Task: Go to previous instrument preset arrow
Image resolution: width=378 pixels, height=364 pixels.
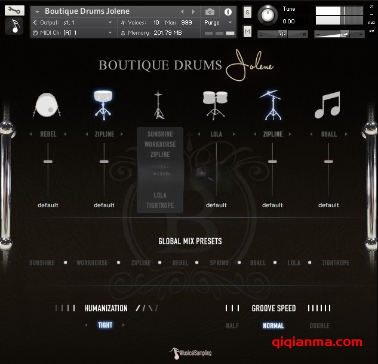Action: pos(182,11)
